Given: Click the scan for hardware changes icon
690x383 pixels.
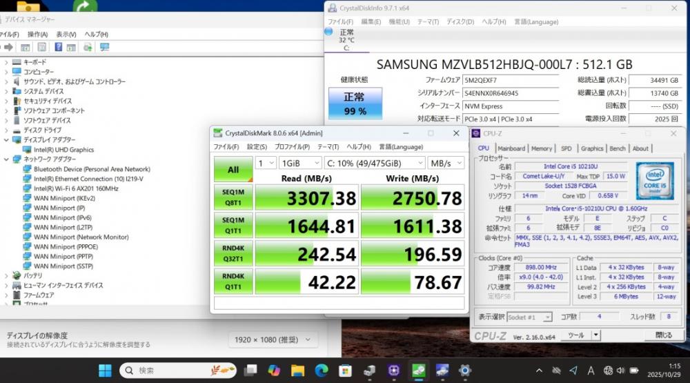Looking at the screenshot, I should (104, 48).
